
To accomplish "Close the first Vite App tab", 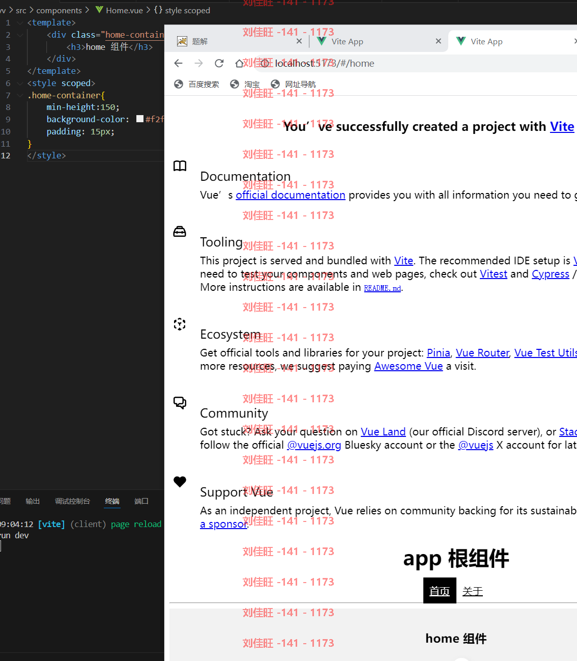I will coord(439,41).
